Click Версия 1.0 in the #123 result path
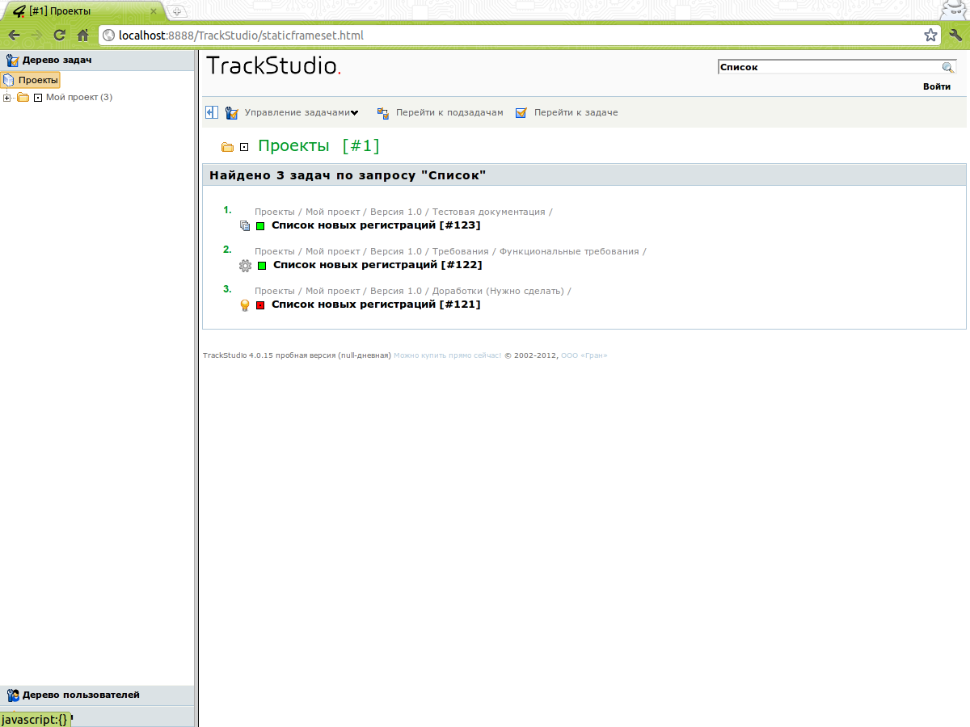This screenshot has height=727, width=970. [396, 212]
